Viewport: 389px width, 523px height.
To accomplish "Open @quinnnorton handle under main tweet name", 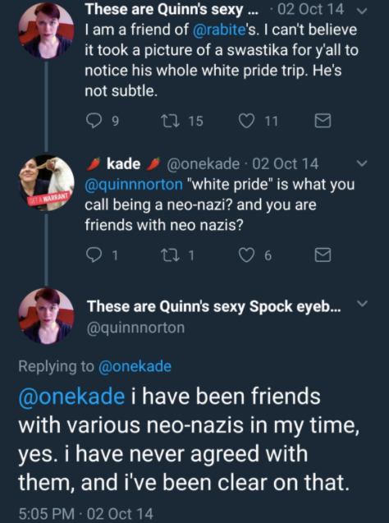I will coord(135,328).
